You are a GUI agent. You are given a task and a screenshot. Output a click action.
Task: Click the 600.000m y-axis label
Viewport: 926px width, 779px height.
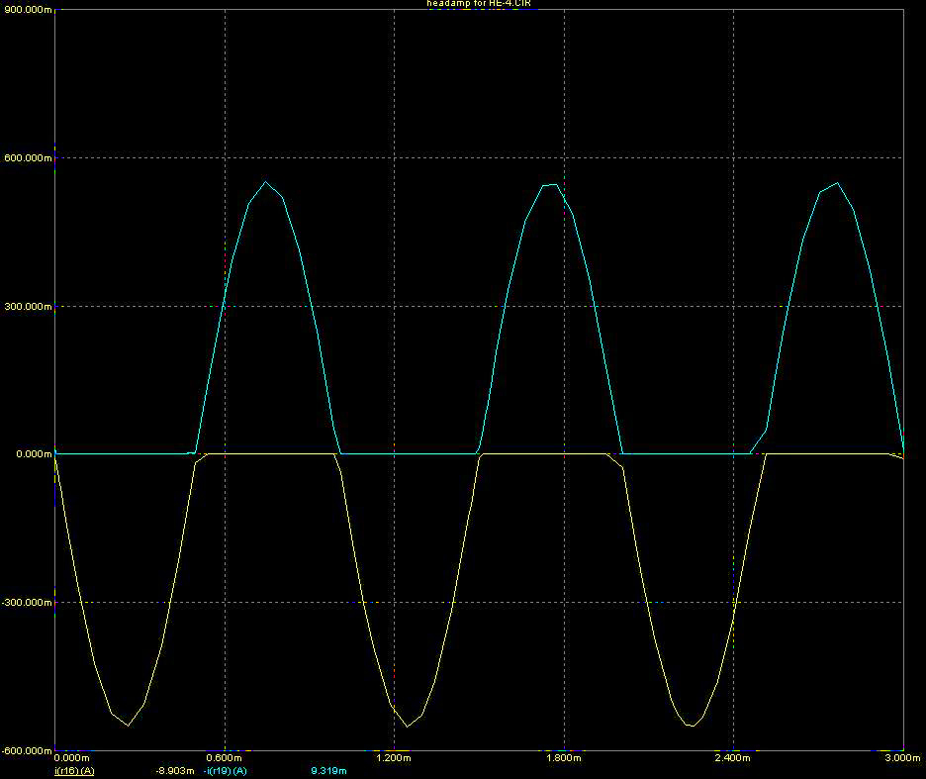coord(26,158)
